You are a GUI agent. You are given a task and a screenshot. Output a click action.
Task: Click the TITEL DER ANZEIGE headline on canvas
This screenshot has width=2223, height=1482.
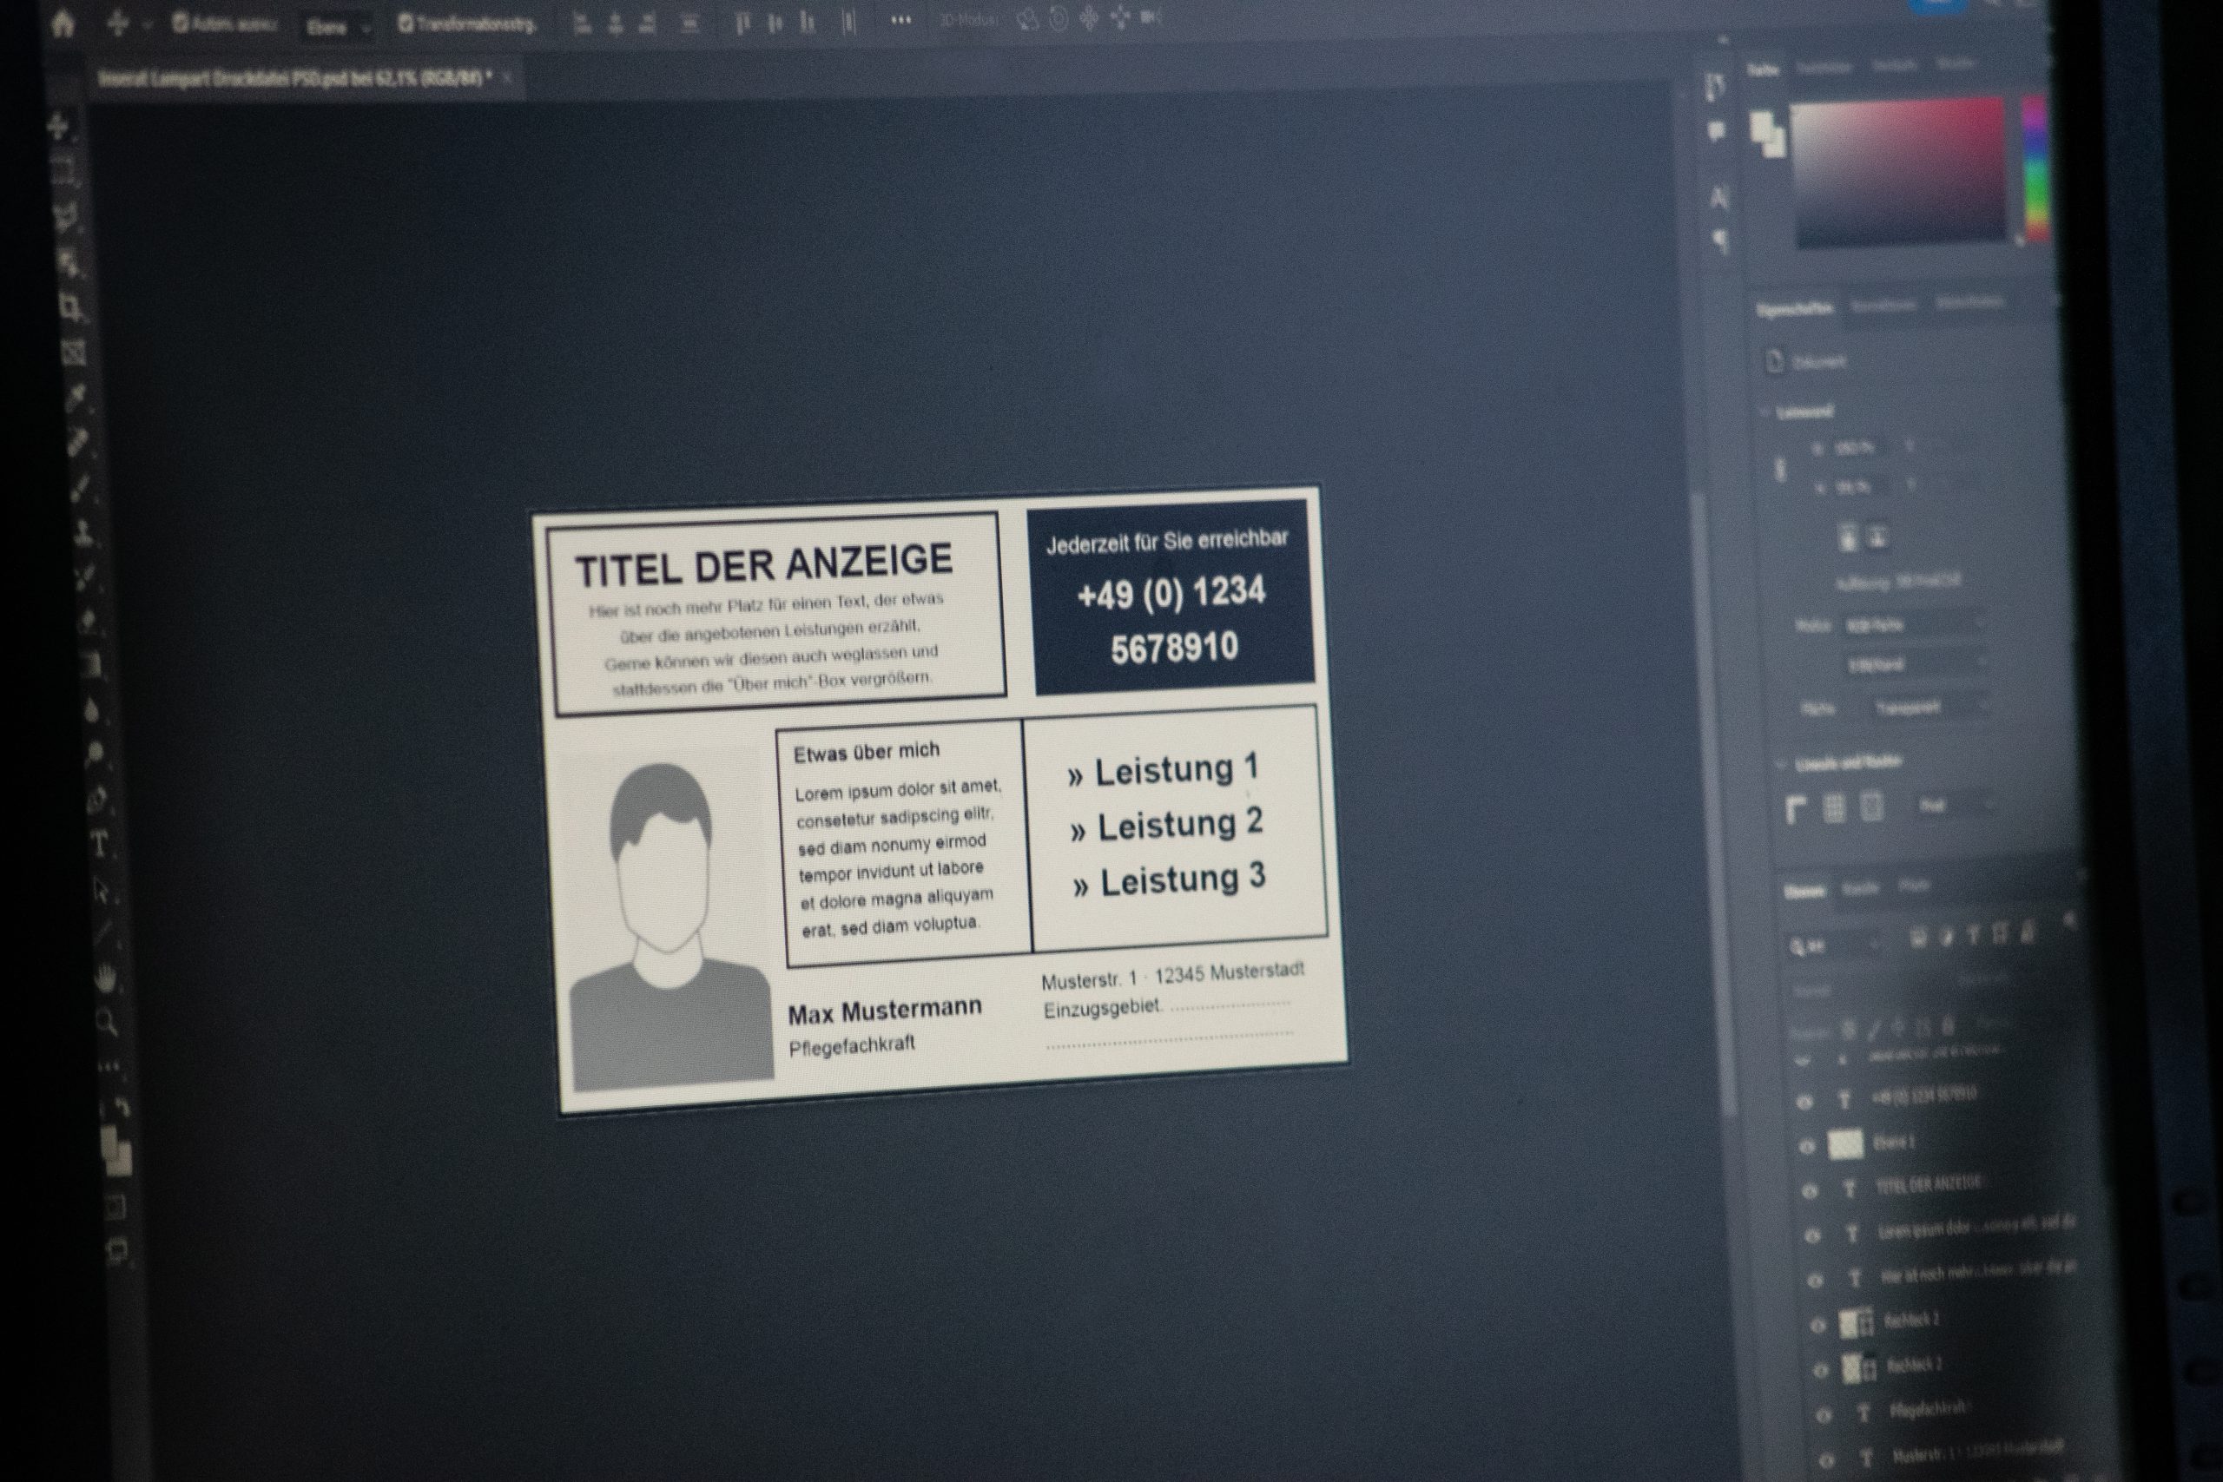763,564
